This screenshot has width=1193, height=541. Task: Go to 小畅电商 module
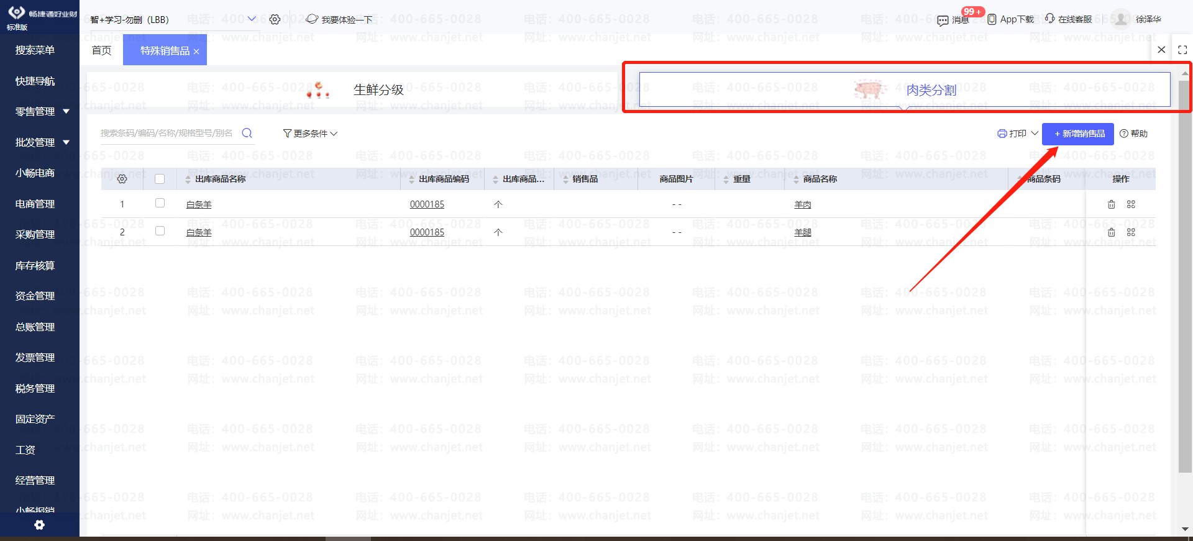35,173
